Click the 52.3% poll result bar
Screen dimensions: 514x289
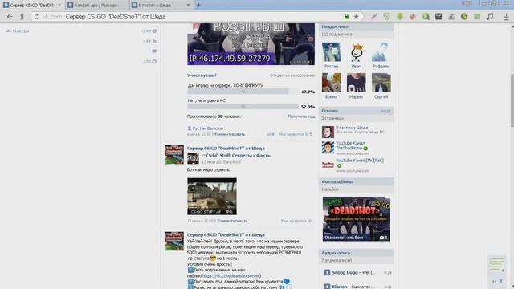[243, 107]
